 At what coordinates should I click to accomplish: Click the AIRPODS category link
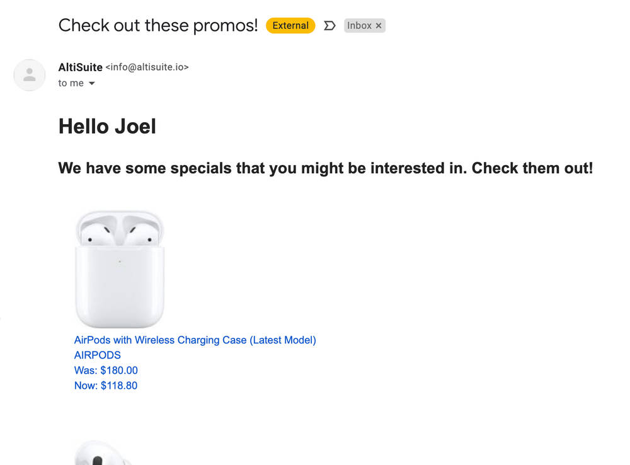pos(97,355)
